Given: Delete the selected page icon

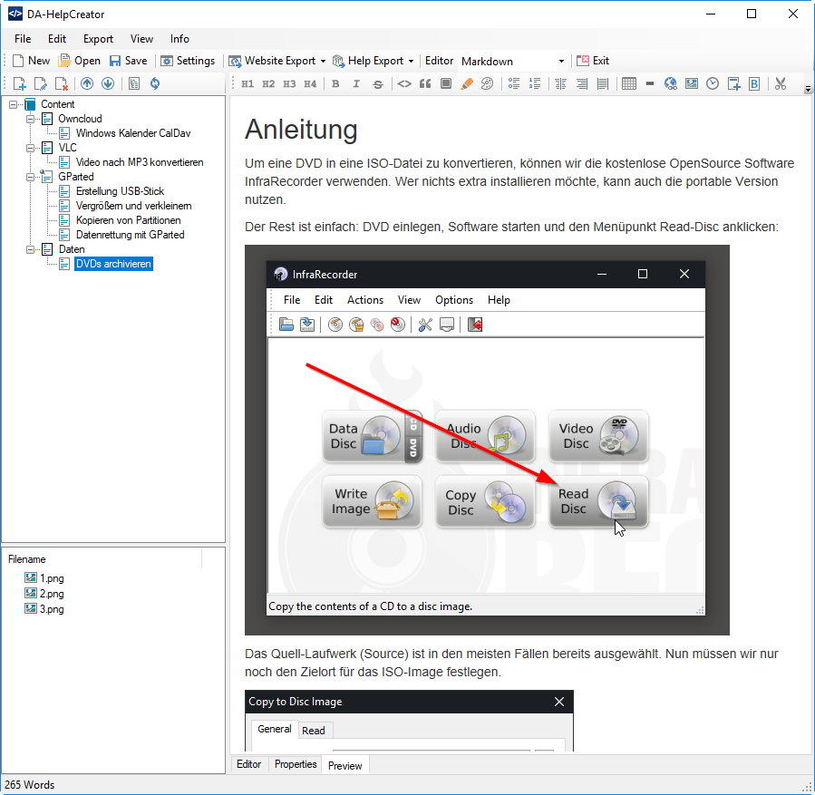Looking at the screenshot, I should click(x=62, y=83).
